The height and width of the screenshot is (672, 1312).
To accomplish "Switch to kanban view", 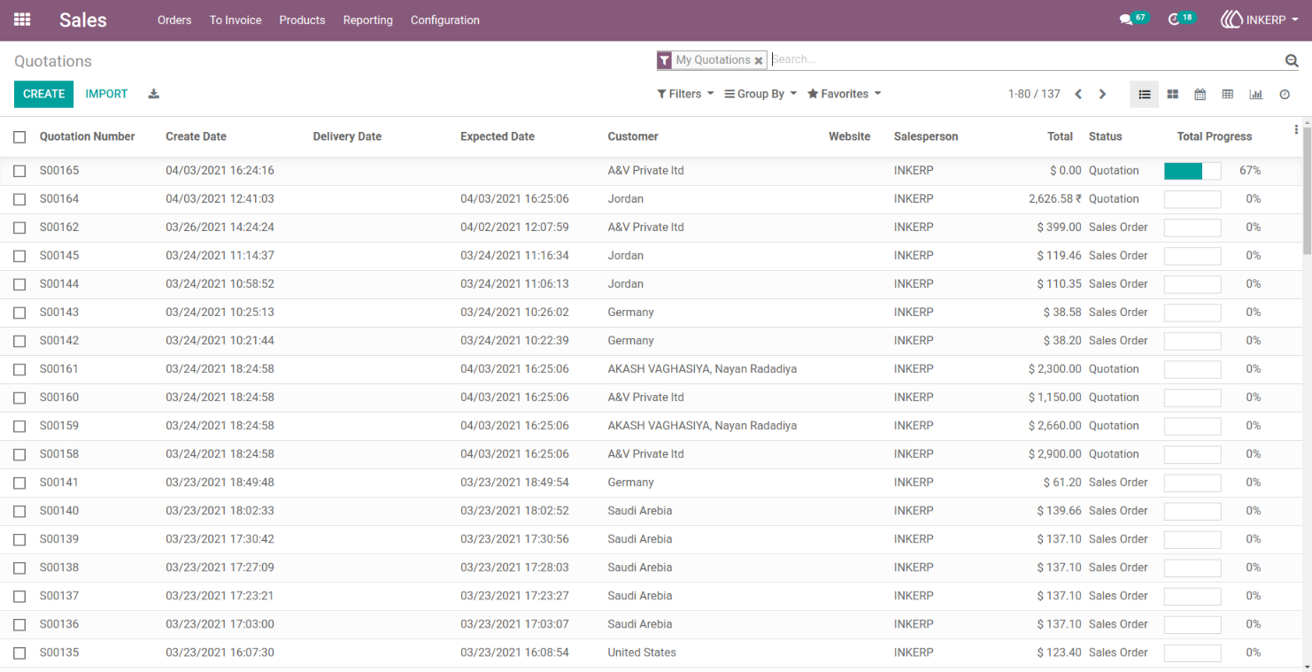I will tap(1172, 94).
